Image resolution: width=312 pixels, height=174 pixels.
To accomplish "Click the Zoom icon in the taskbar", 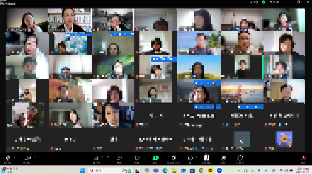I will click(x=219, y=171).
